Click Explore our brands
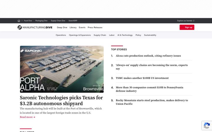 (x=185, y=21)
